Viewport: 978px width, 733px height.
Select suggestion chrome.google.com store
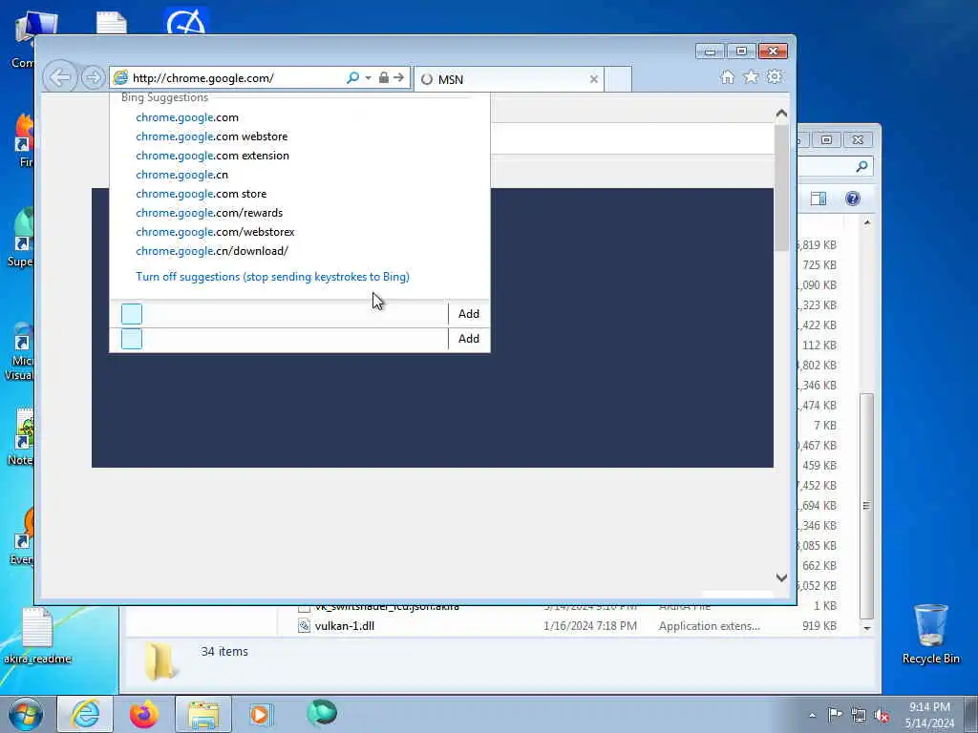(x=201, y=194)
